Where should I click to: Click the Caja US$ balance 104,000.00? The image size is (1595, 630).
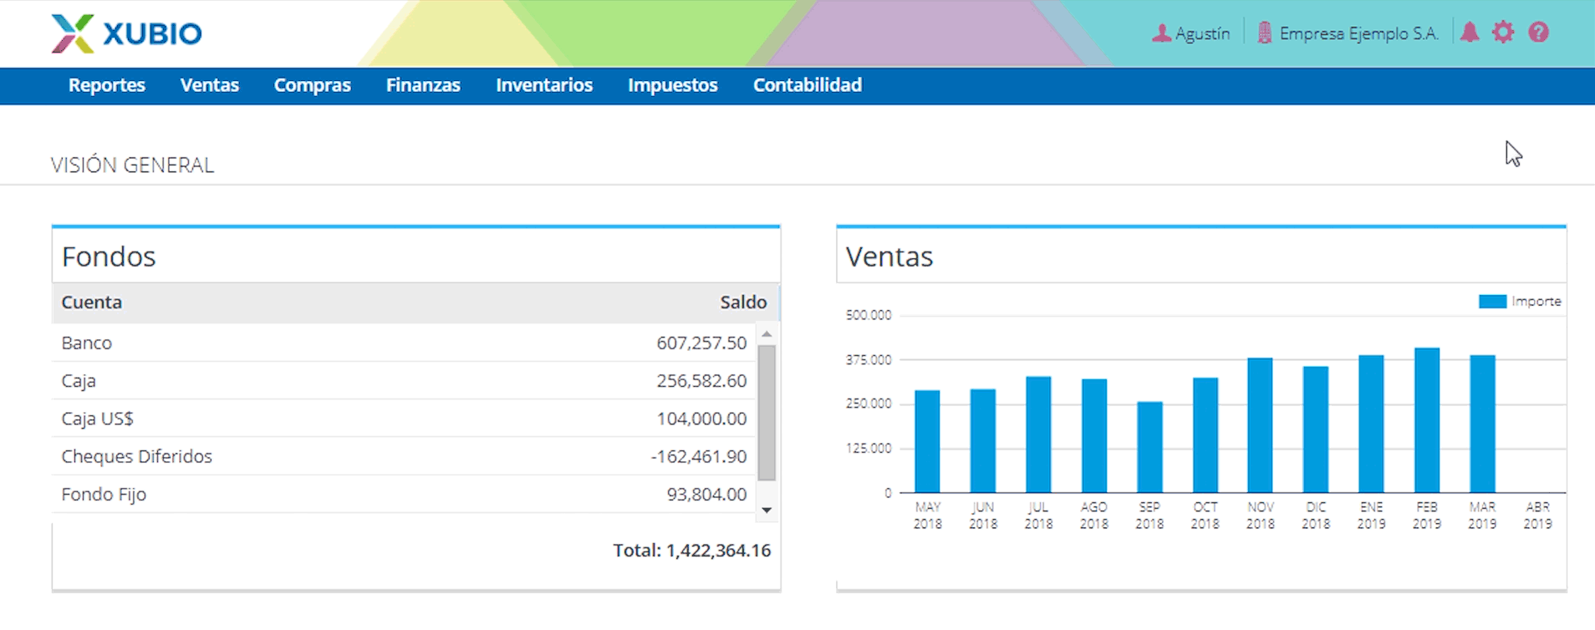point(701,418)
